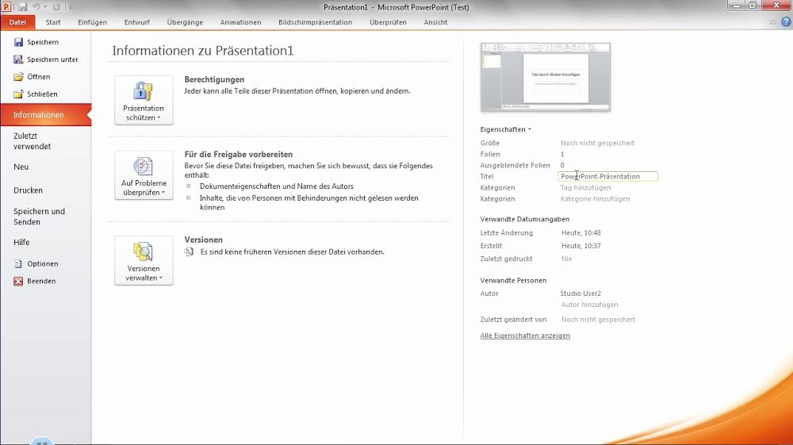Click the presentation preview thumbnail
Image resolution: width=793 pixels, height=445 pixels.
click(x=546, y=77)
